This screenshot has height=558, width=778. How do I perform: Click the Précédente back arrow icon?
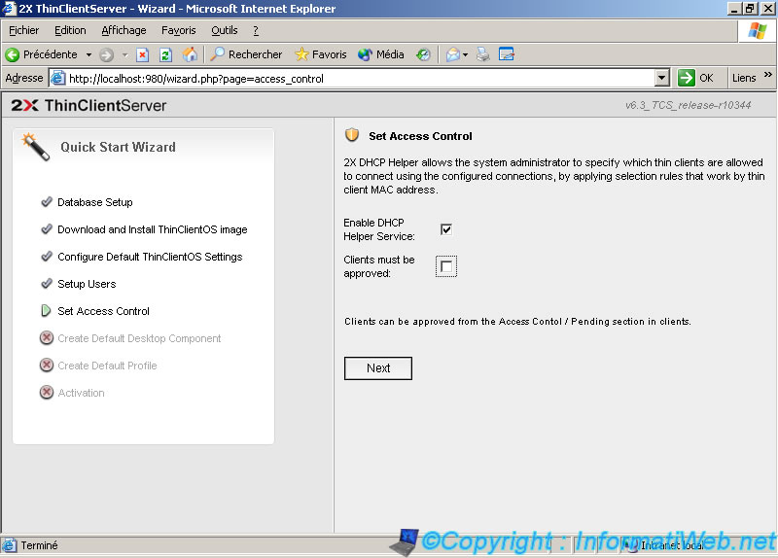(x=12, y=54)
